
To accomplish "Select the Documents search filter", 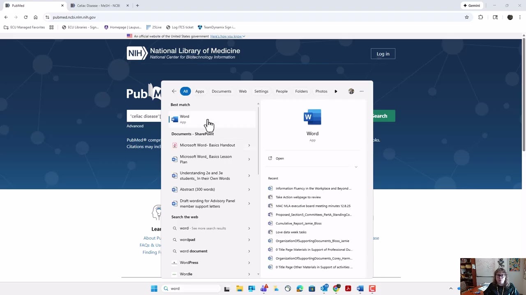I will coord(221,91).
